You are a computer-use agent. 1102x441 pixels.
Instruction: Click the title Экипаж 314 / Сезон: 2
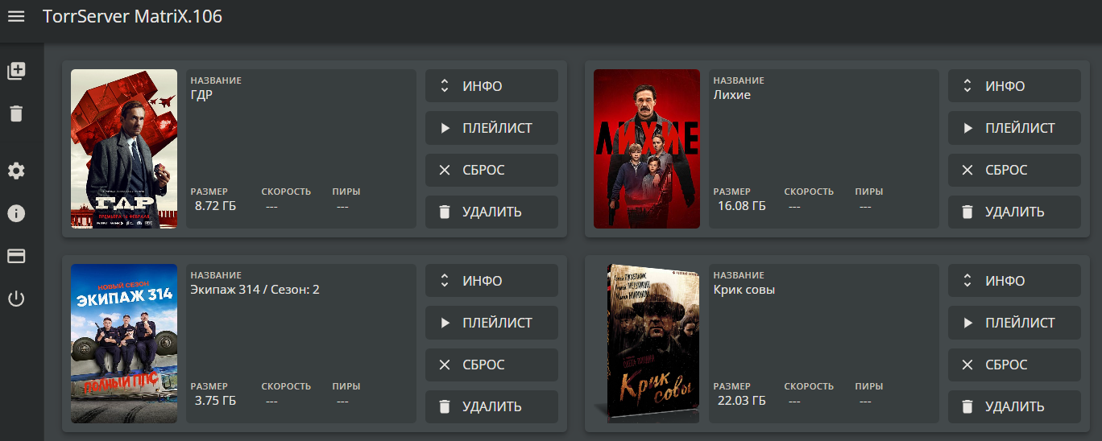[255, 290]
